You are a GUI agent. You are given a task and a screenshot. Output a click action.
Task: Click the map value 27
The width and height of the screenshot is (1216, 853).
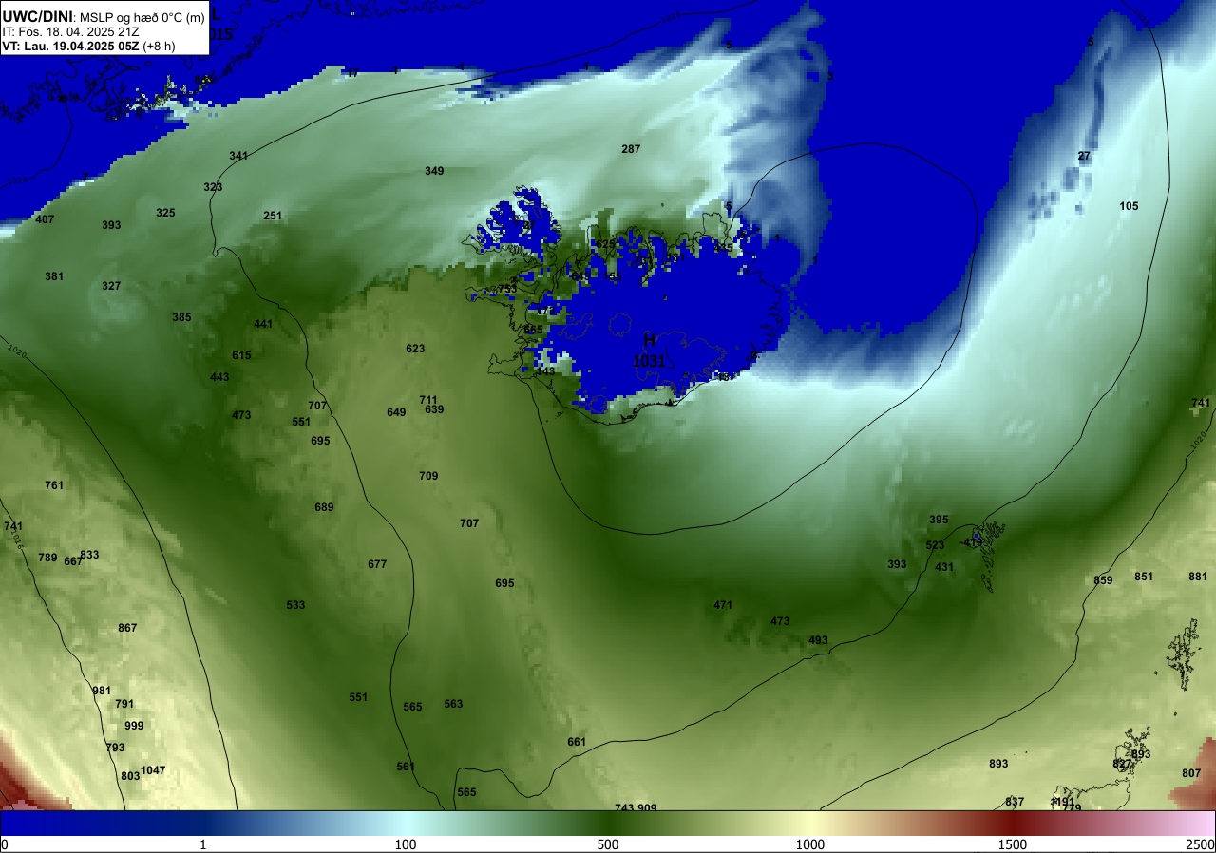pos(1084,156)
